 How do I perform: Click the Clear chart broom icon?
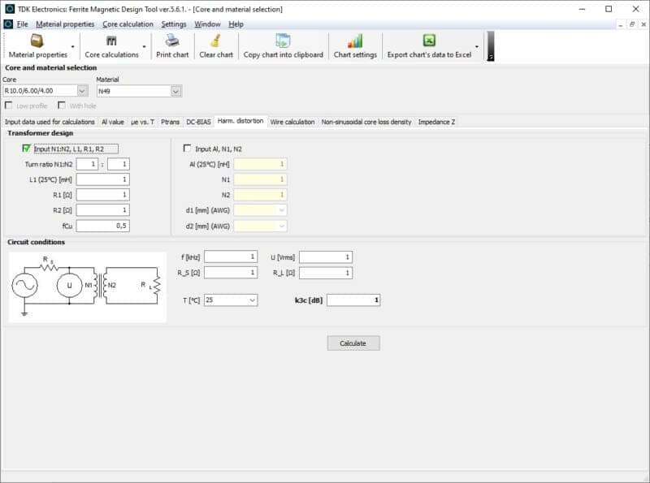coord(215,40)
